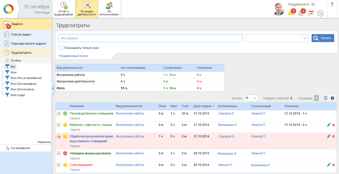Open the calendar icon in the header
Screen dimensions: 339x174
pyautogui.click(x=311, y=13)
